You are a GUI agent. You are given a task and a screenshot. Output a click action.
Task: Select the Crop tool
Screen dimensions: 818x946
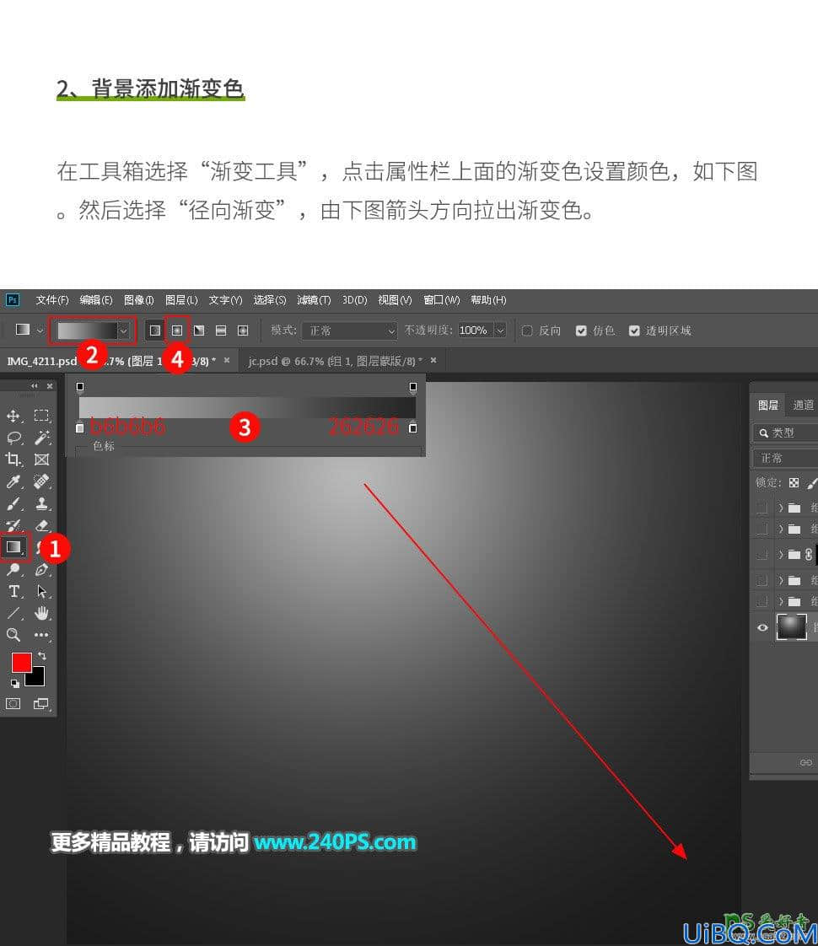(13, 460)
